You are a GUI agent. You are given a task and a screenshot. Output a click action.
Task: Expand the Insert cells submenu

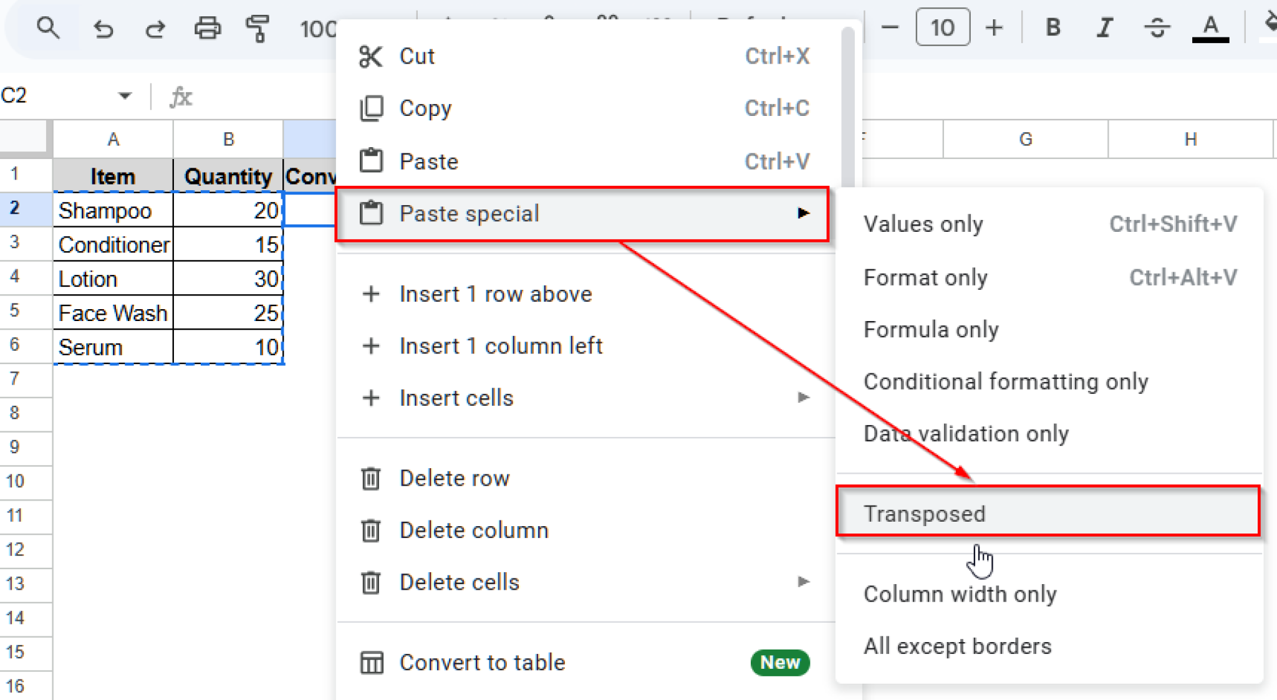804,398
